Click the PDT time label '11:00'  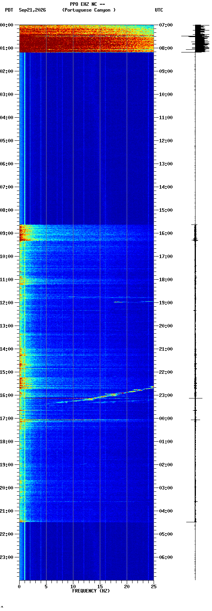click(x=7, y=280)
